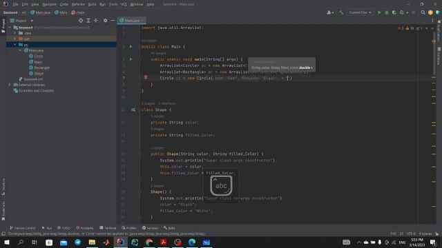This screenshot has width=442, height=248.
Task: Expand External Libraries node
Action: click(x=10, y=85)
